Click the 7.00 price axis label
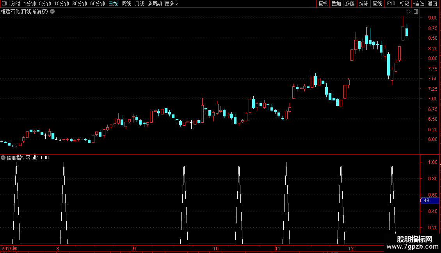 [x=432, y=99]
